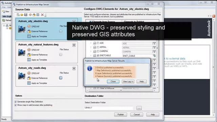
Task: Click the green attribute icon for ENET_CABLE row
Action: pyautogui.click(x=154, y=56)
